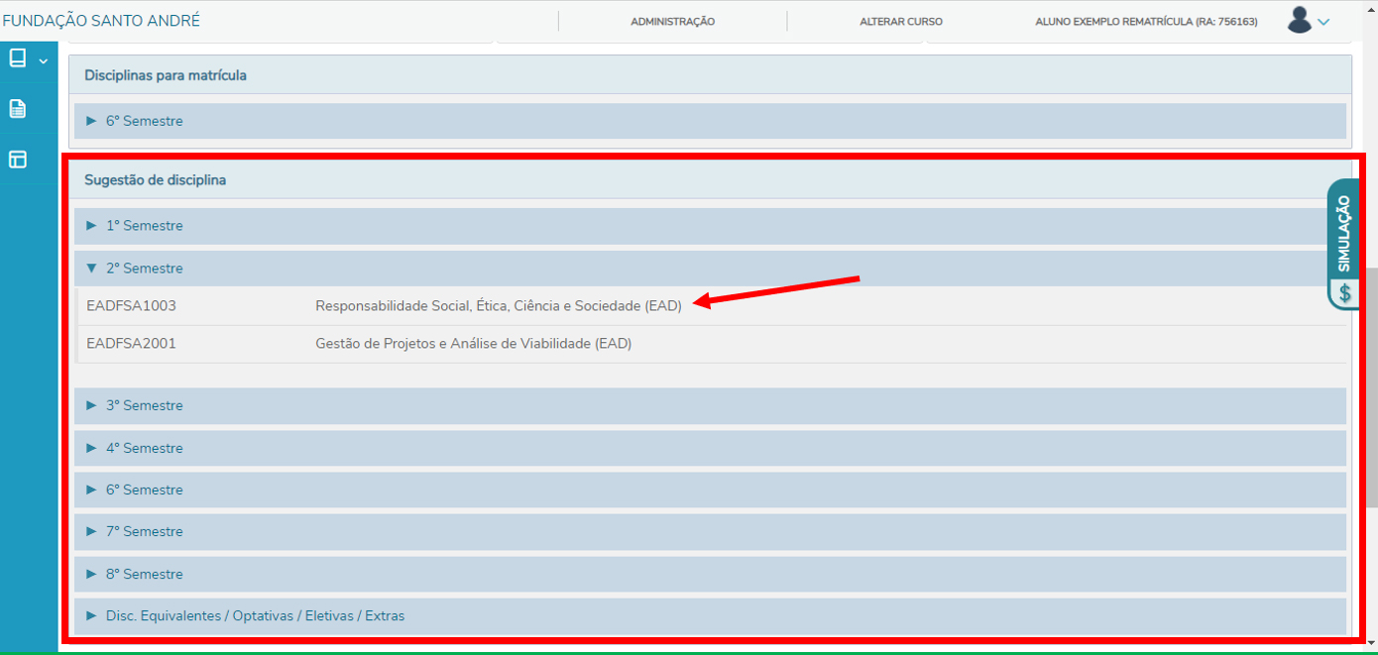Open the layout panel sidebar icon

pyautogui.click(x=18, y=160)
